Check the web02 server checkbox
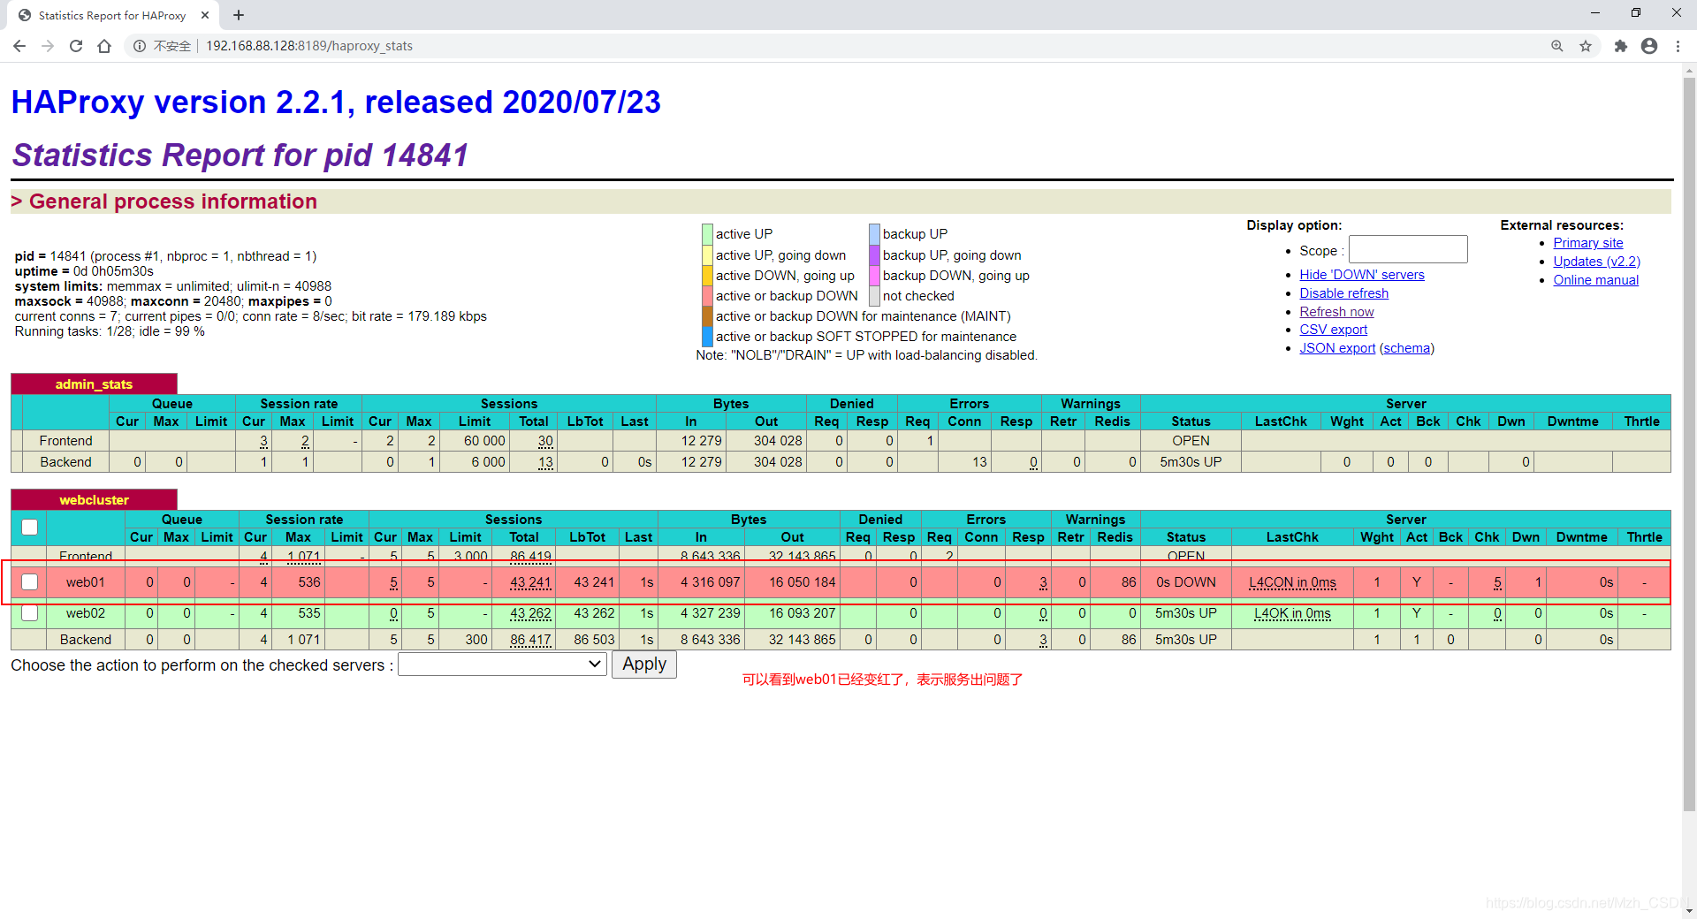1697x919 pixels. tap(30, 613)
